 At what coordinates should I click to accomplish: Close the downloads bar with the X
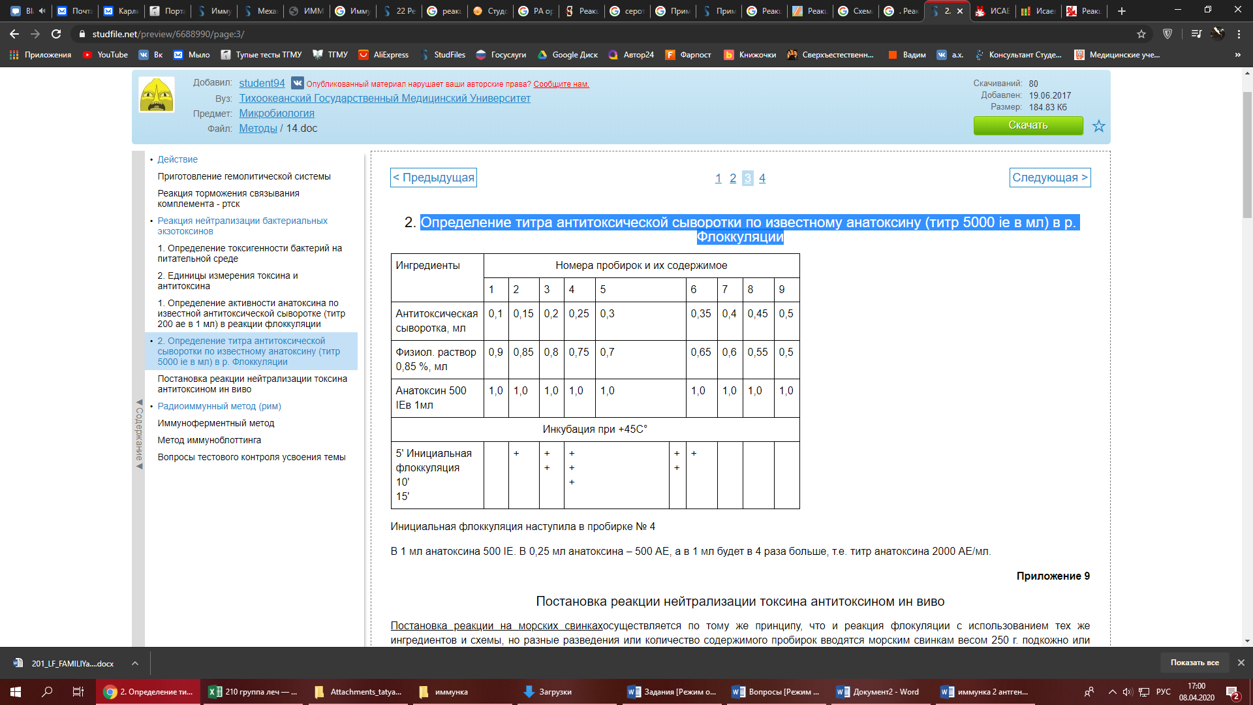(x=1241, y=663)
